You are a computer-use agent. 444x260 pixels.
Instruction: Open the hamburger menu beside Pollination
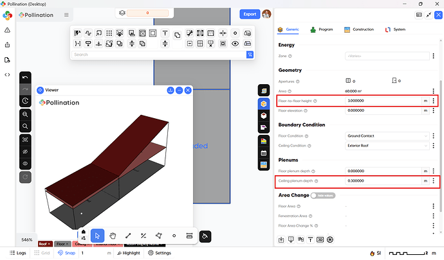tap(66, 15)
